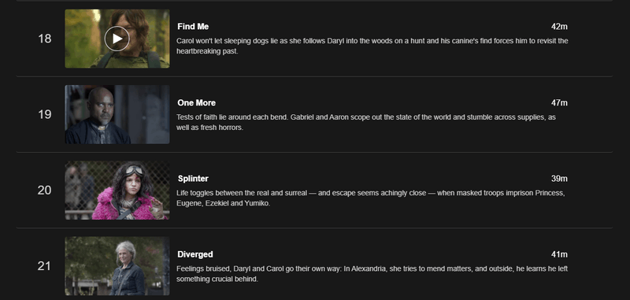Select episode number 18
This screenshot has height=300, width=630.
point(45,39)
